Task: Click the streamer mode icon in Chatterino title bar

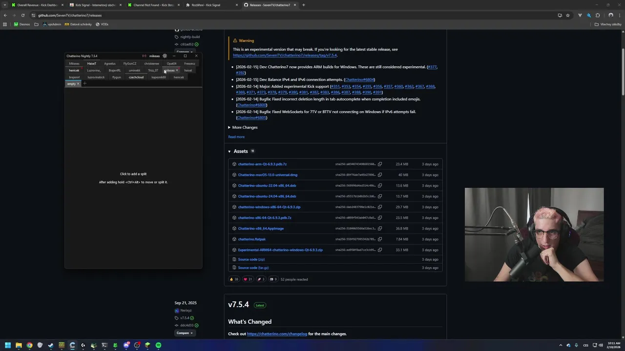Action: click(x=145, y=56)
